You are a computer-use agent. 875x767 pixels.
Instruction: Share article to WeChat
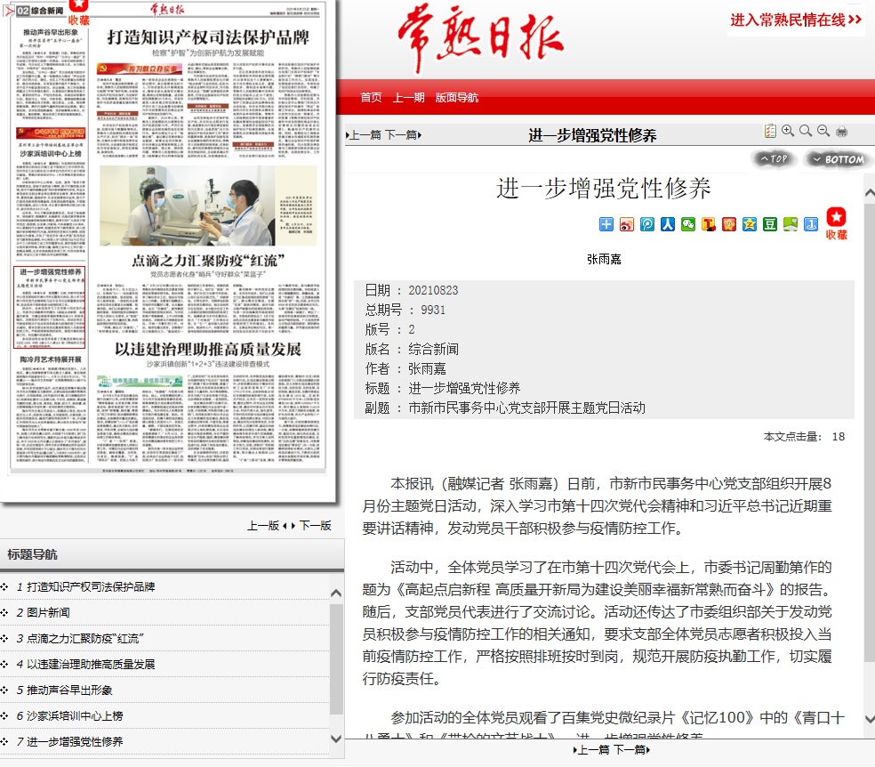pyautogui.click(x=688, y=224)
